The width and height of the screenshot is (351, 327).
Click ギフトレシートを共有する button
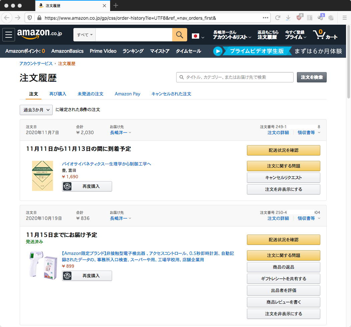283,279
